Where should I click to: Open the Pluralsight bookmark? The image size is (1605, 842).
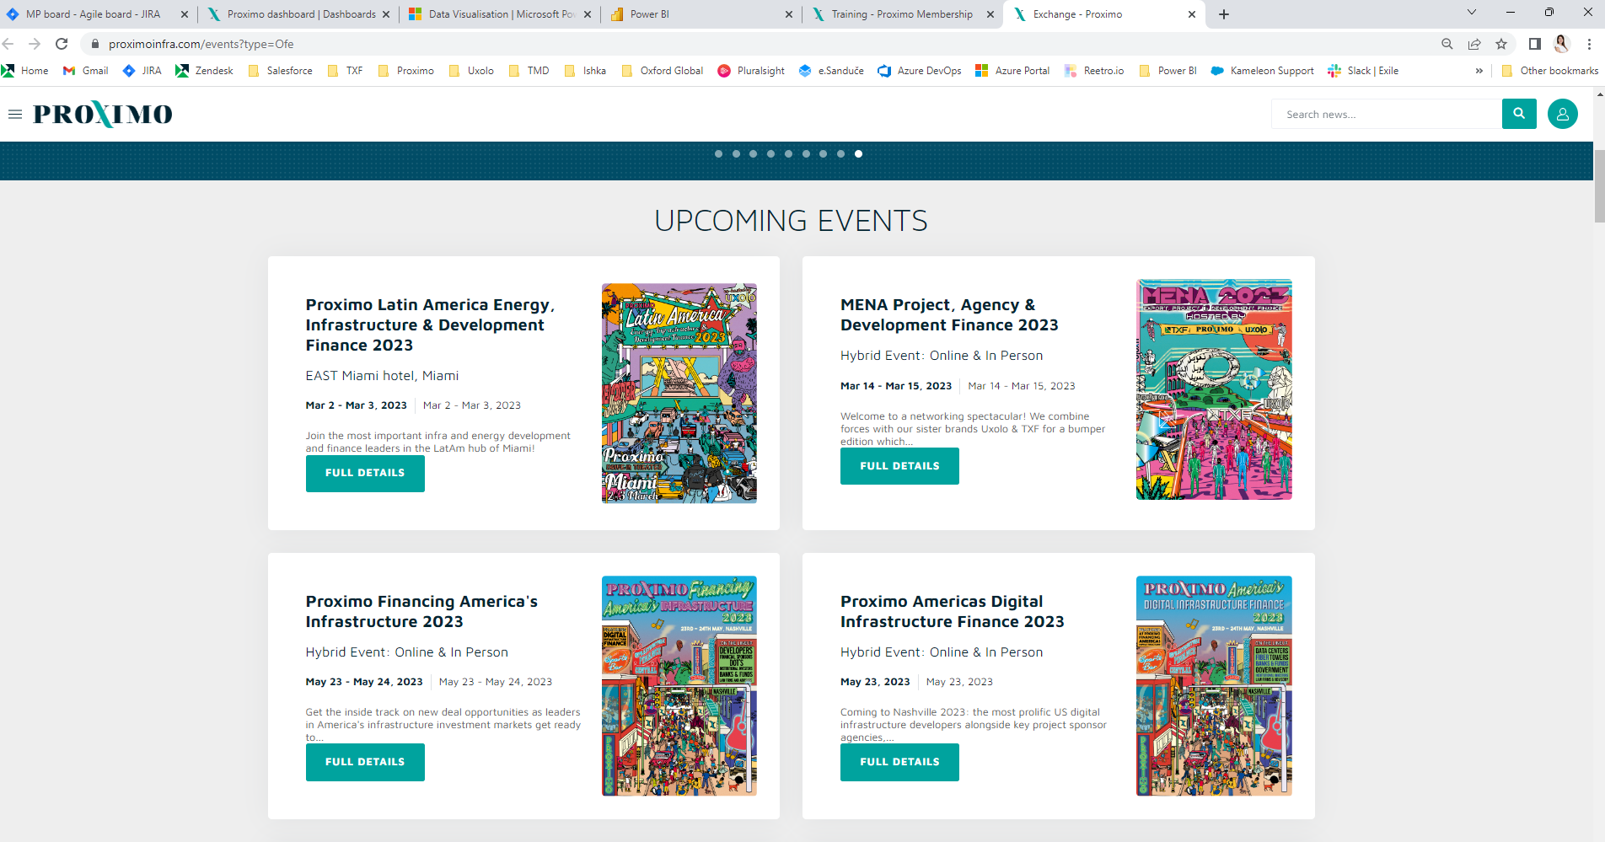[751, 71]
